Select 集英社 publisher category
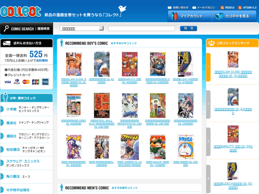This screenshot has width=259, height=194. click(11, 123)
